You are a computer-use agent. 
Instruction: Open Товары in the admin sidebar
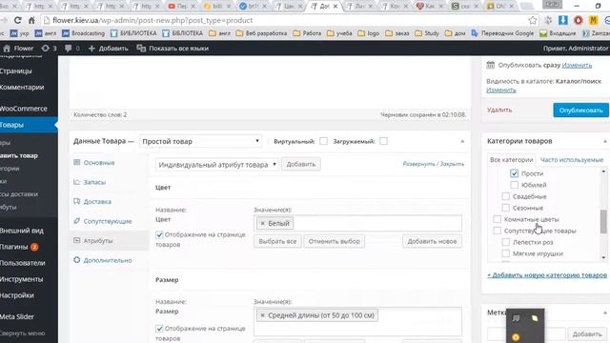click(x=29, y=125)
